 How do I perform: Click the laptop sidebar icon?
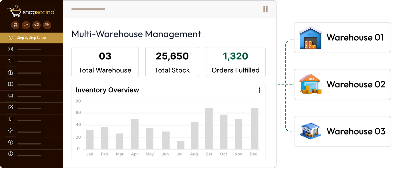[x=11, y=96]
